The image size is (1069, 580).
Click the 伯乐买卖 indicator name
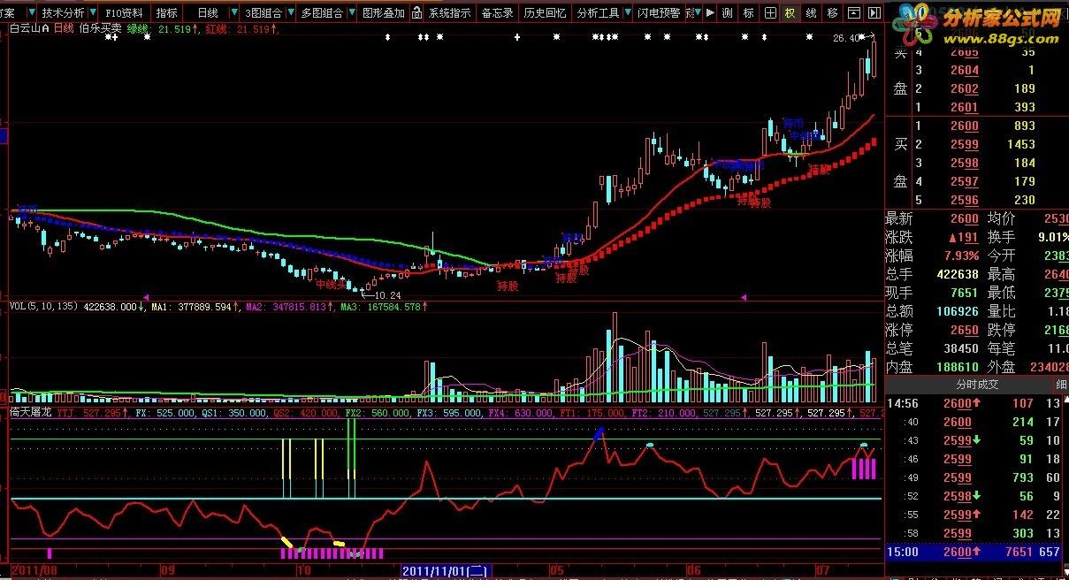pyautogui.click(x=100, y=28)
